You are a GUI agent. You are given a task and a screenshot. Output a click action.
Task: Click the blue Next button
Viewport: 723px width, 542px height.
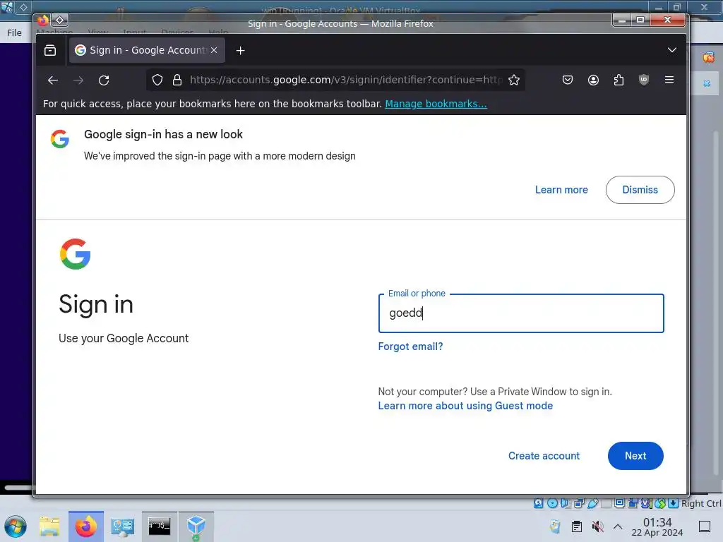point(635,456)
